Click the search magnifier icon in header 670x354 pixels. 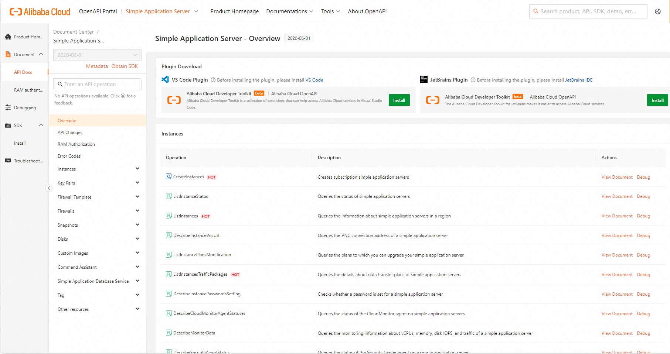(536, 11)
